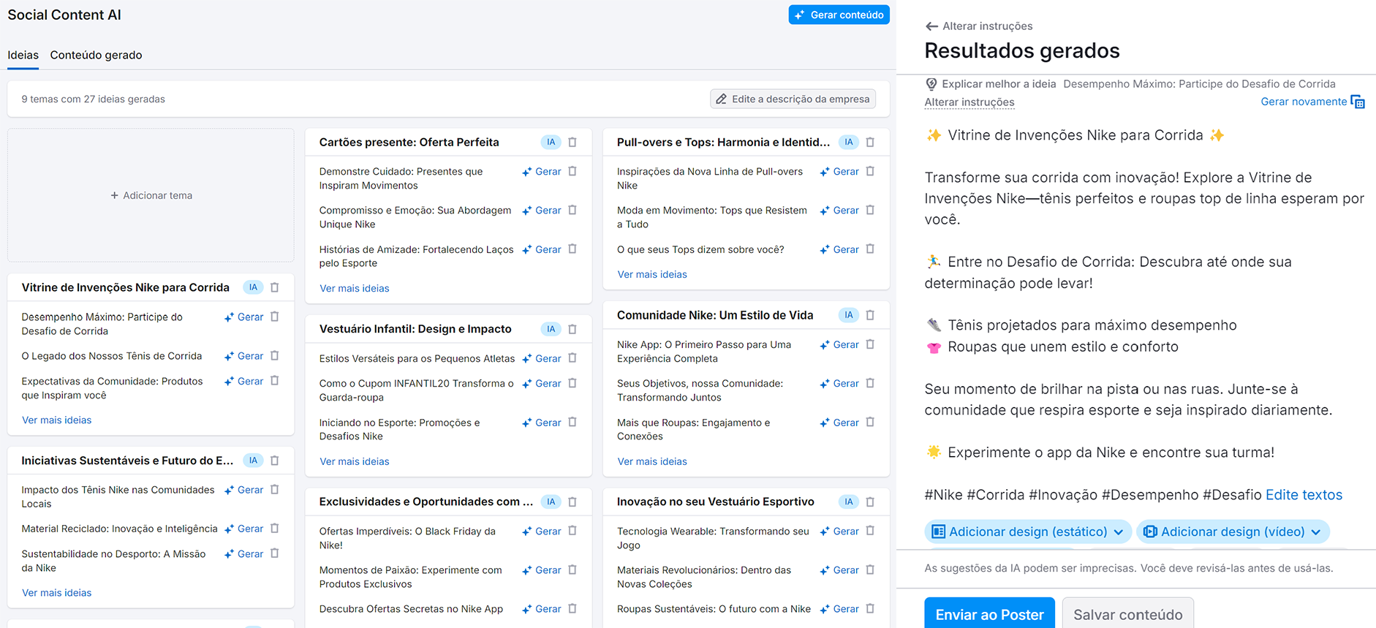Open Adicionar design (vídeo) dropdown
Image resolution: width=1376 pixels, height=628 pixels.
point(1233,531)
